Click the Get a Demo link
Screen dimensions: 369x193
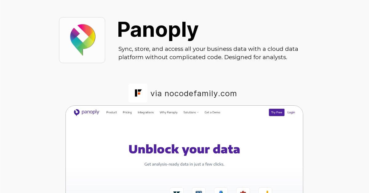212,112
